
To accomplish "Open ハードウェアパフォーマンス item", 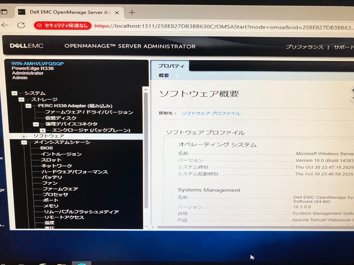I will [x=75, y=172].
